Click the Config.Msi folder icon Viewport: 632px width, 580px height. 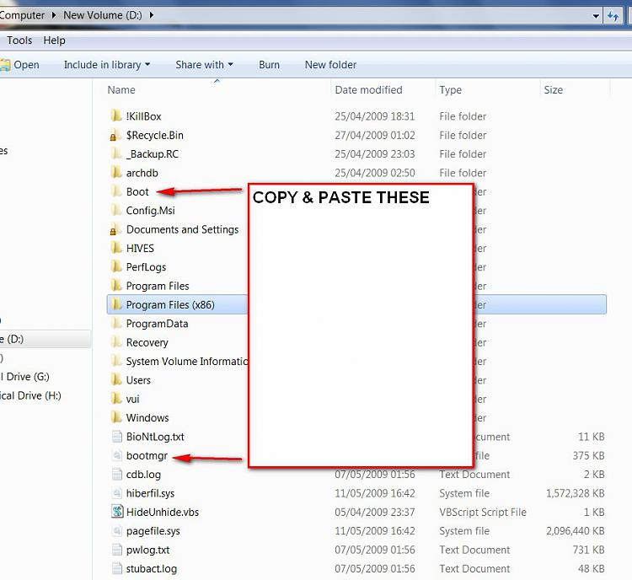(116, 211)
